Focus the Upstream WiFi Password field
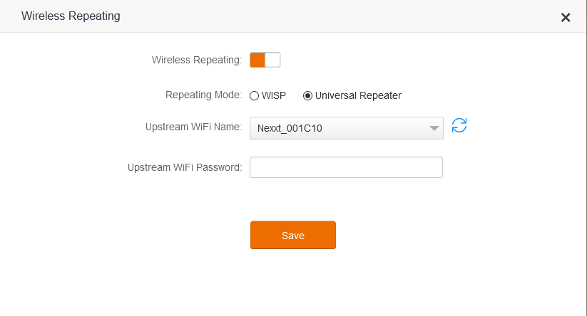The width and height of the screenshot is (587, 316). click(x=347, y=167)
